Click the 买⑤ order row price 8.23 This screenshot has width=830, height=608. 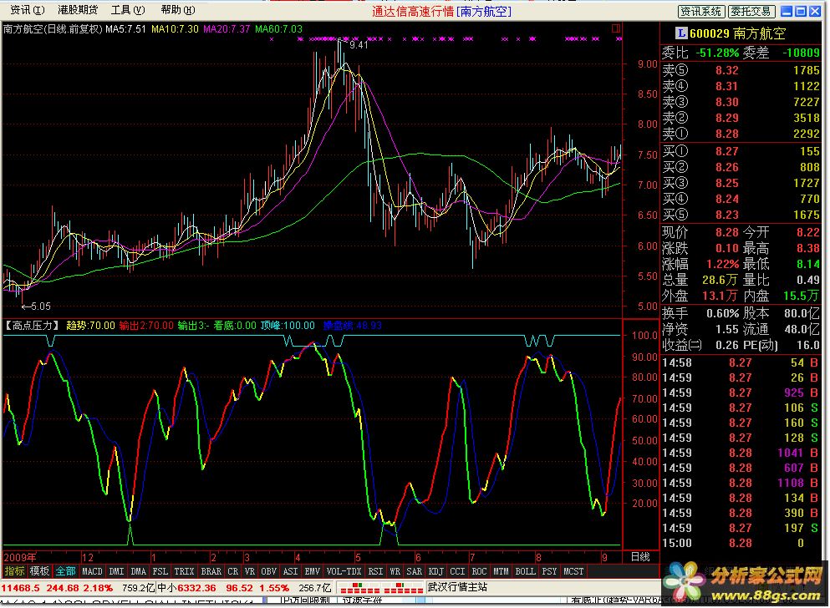[727, 215]
